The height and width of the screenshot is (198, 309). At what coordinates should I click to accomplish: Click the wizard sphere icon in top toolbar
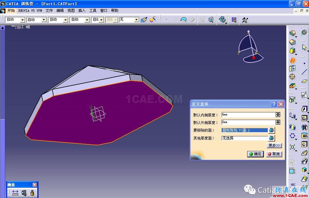[152, 19]
